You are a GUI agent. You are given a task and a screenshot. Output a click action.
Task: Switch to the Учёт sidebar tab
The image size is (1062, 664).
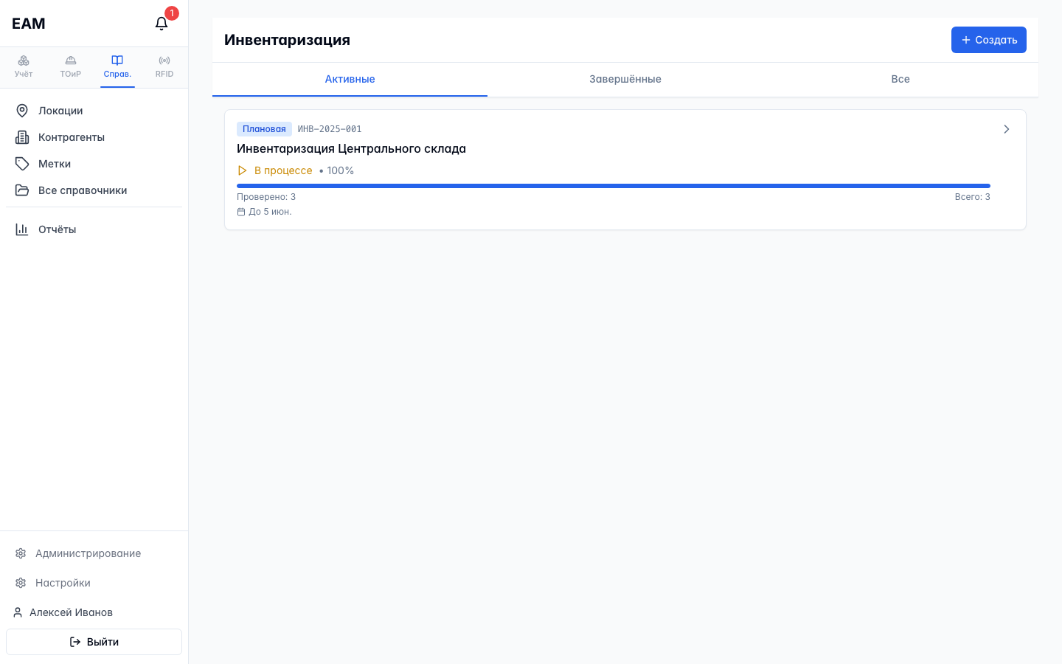24,66
